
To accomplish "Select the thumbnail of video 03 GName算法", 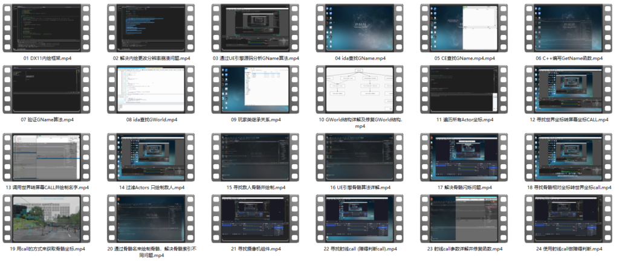I will click(256, 28).
